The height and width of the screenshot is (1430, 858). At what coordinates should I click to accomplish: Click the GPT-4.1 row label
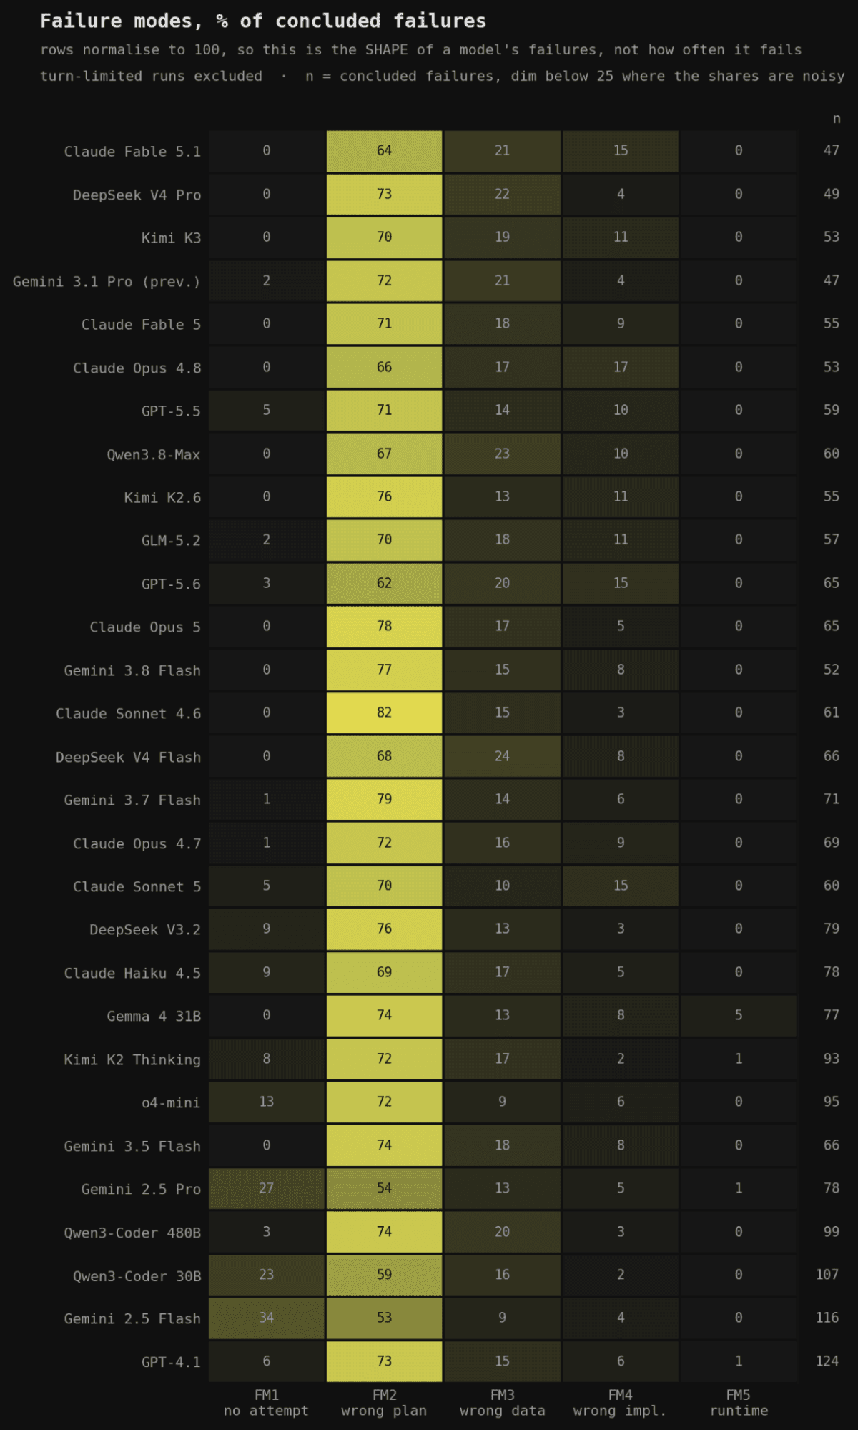point(171,1362)
